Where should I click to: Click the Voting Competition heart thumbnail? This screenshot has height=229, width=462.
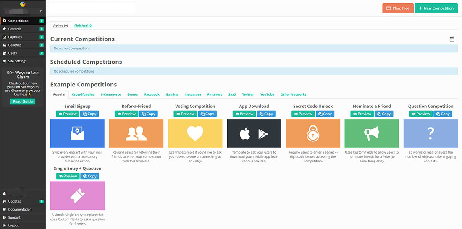pos(195,133)
